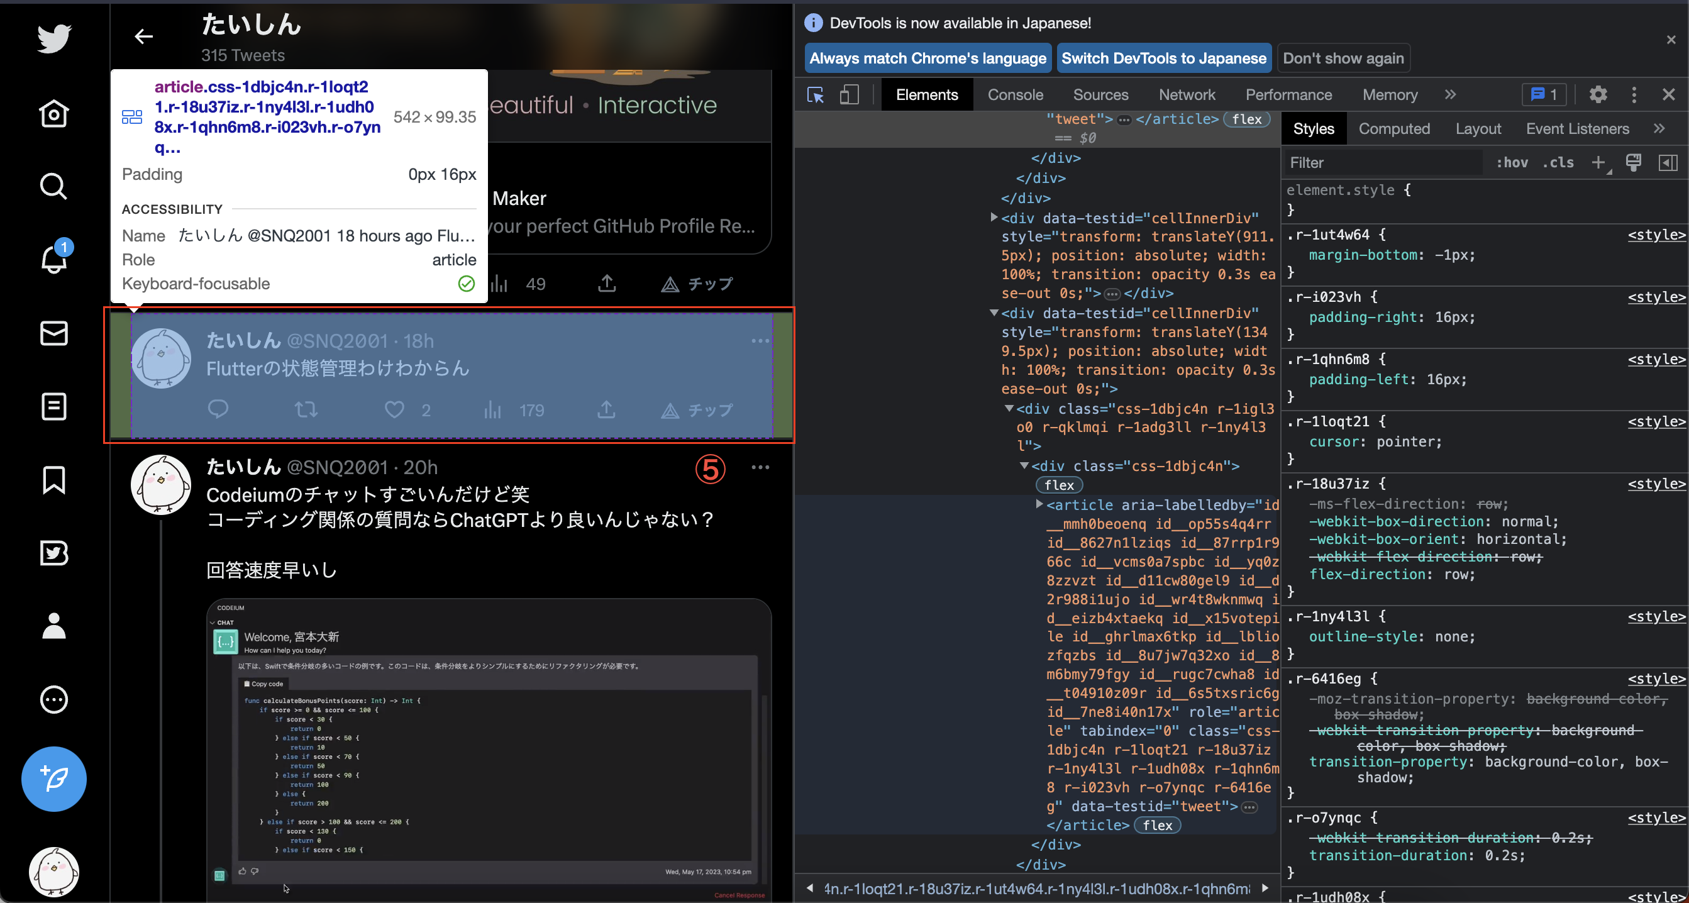Open the Computed styles tab
The image size is (1689, 903).
(x=1394, y=128)
